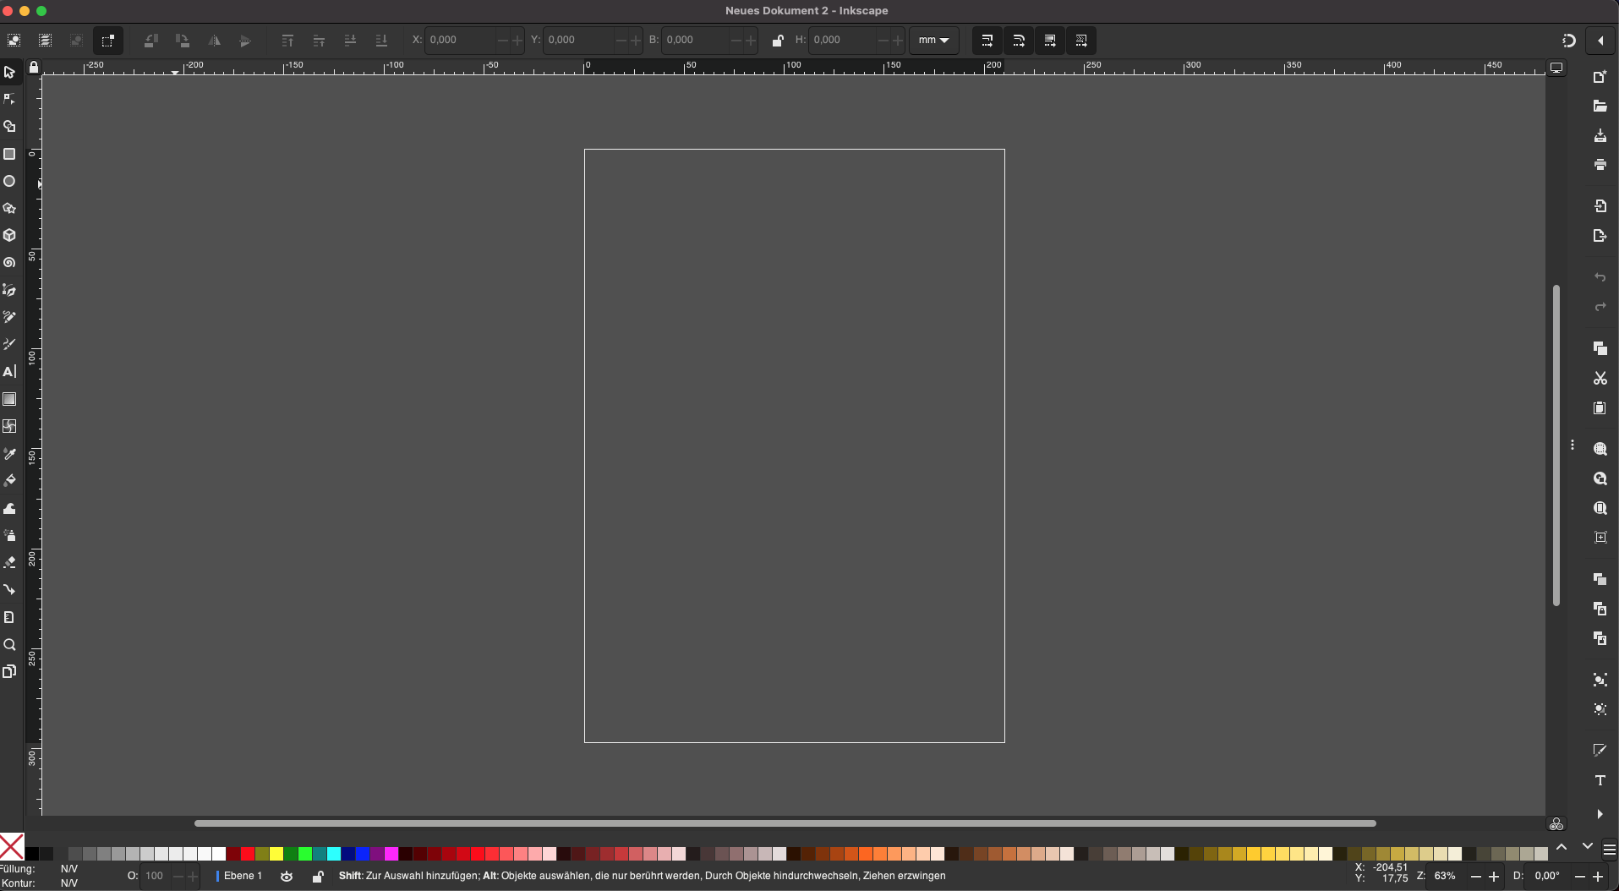
Task: Open the palette menu hamburger
Action: pos(1610,850)
